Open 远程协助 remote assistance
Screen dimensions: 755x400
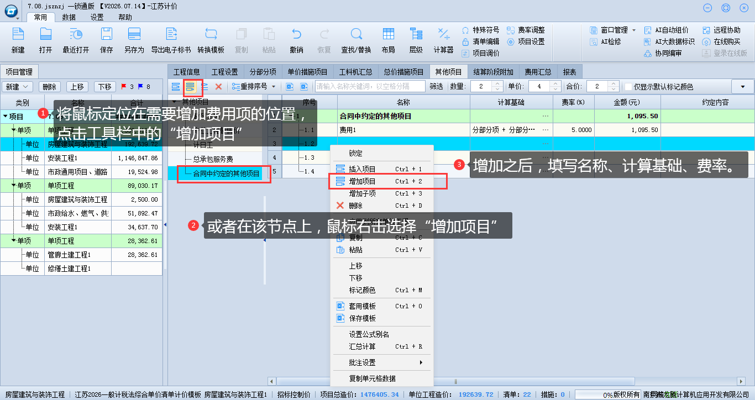pos(721,30)
